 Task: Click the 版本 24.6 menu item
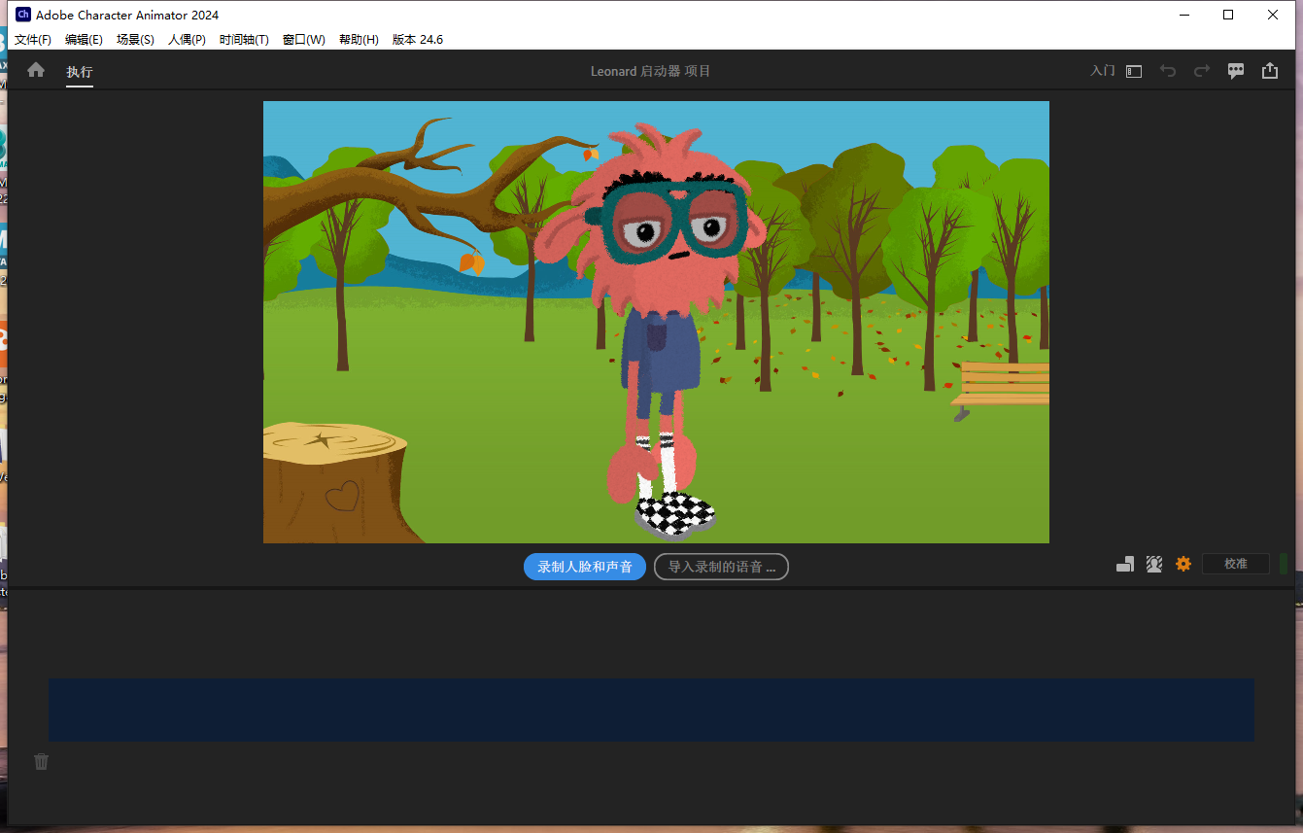click(x=418, y=40)
